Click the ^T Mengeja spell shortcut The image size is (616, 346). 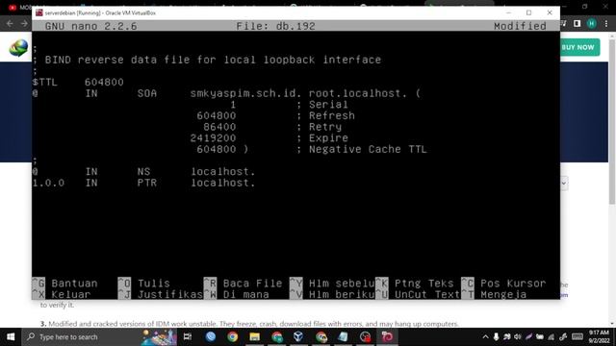[x=494, y=294]
